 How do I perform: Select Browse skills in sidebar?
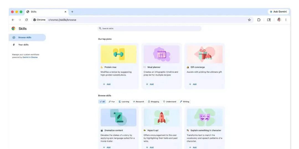click(25, 38)
